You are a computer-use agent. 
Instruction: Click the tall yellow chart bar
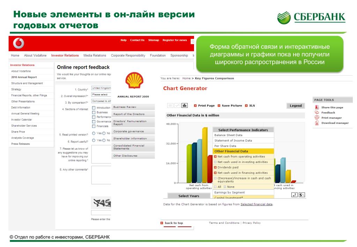(205, 155)
